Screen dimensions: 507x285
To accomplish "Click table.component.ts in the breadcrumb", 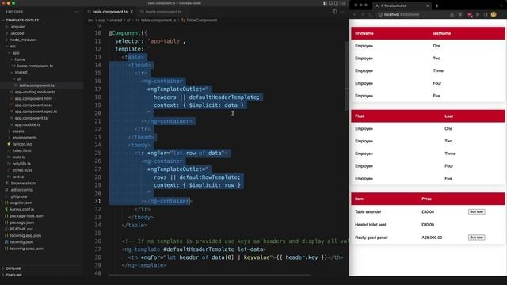I will (158, 20).
